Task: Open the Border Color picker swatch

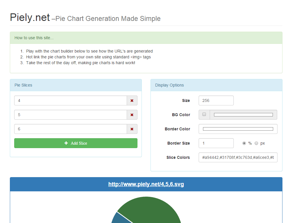Action: point(238,129)
